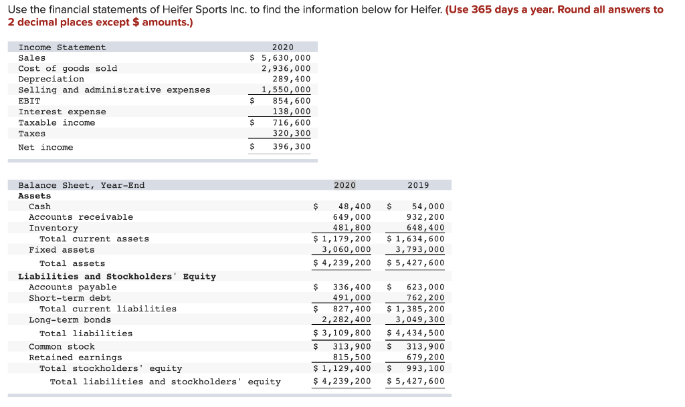Select 2019 Total liabilities $ 4,434,500
The image size is (685, 407).
click(415, 333)
